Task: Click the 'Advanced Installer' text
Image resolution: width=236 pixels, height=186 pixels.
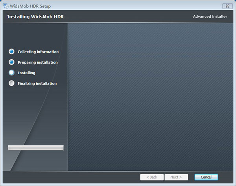Action: click(210, 17)
